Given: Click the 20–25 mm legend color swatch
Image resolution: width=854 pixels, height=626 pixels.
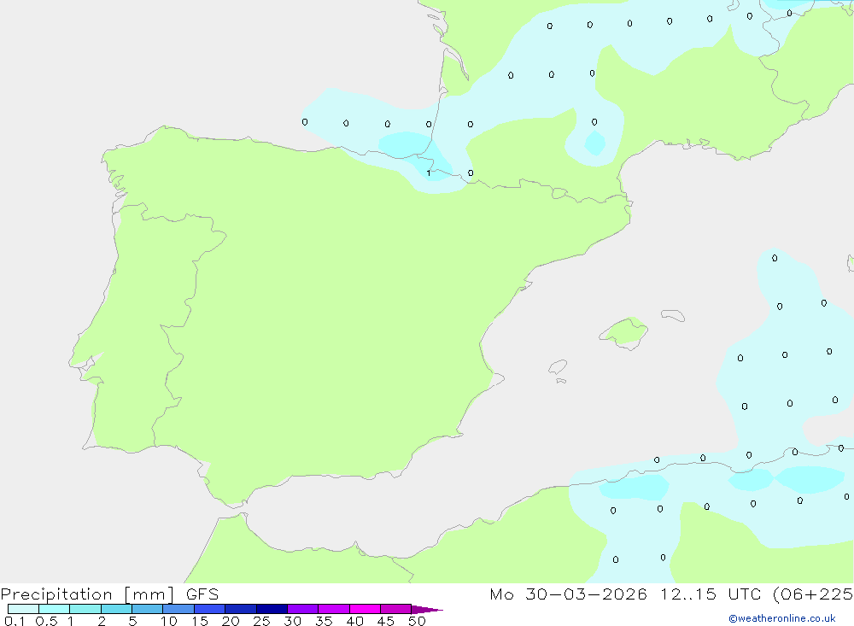Looking at the screenshot, I should point(241,609).
